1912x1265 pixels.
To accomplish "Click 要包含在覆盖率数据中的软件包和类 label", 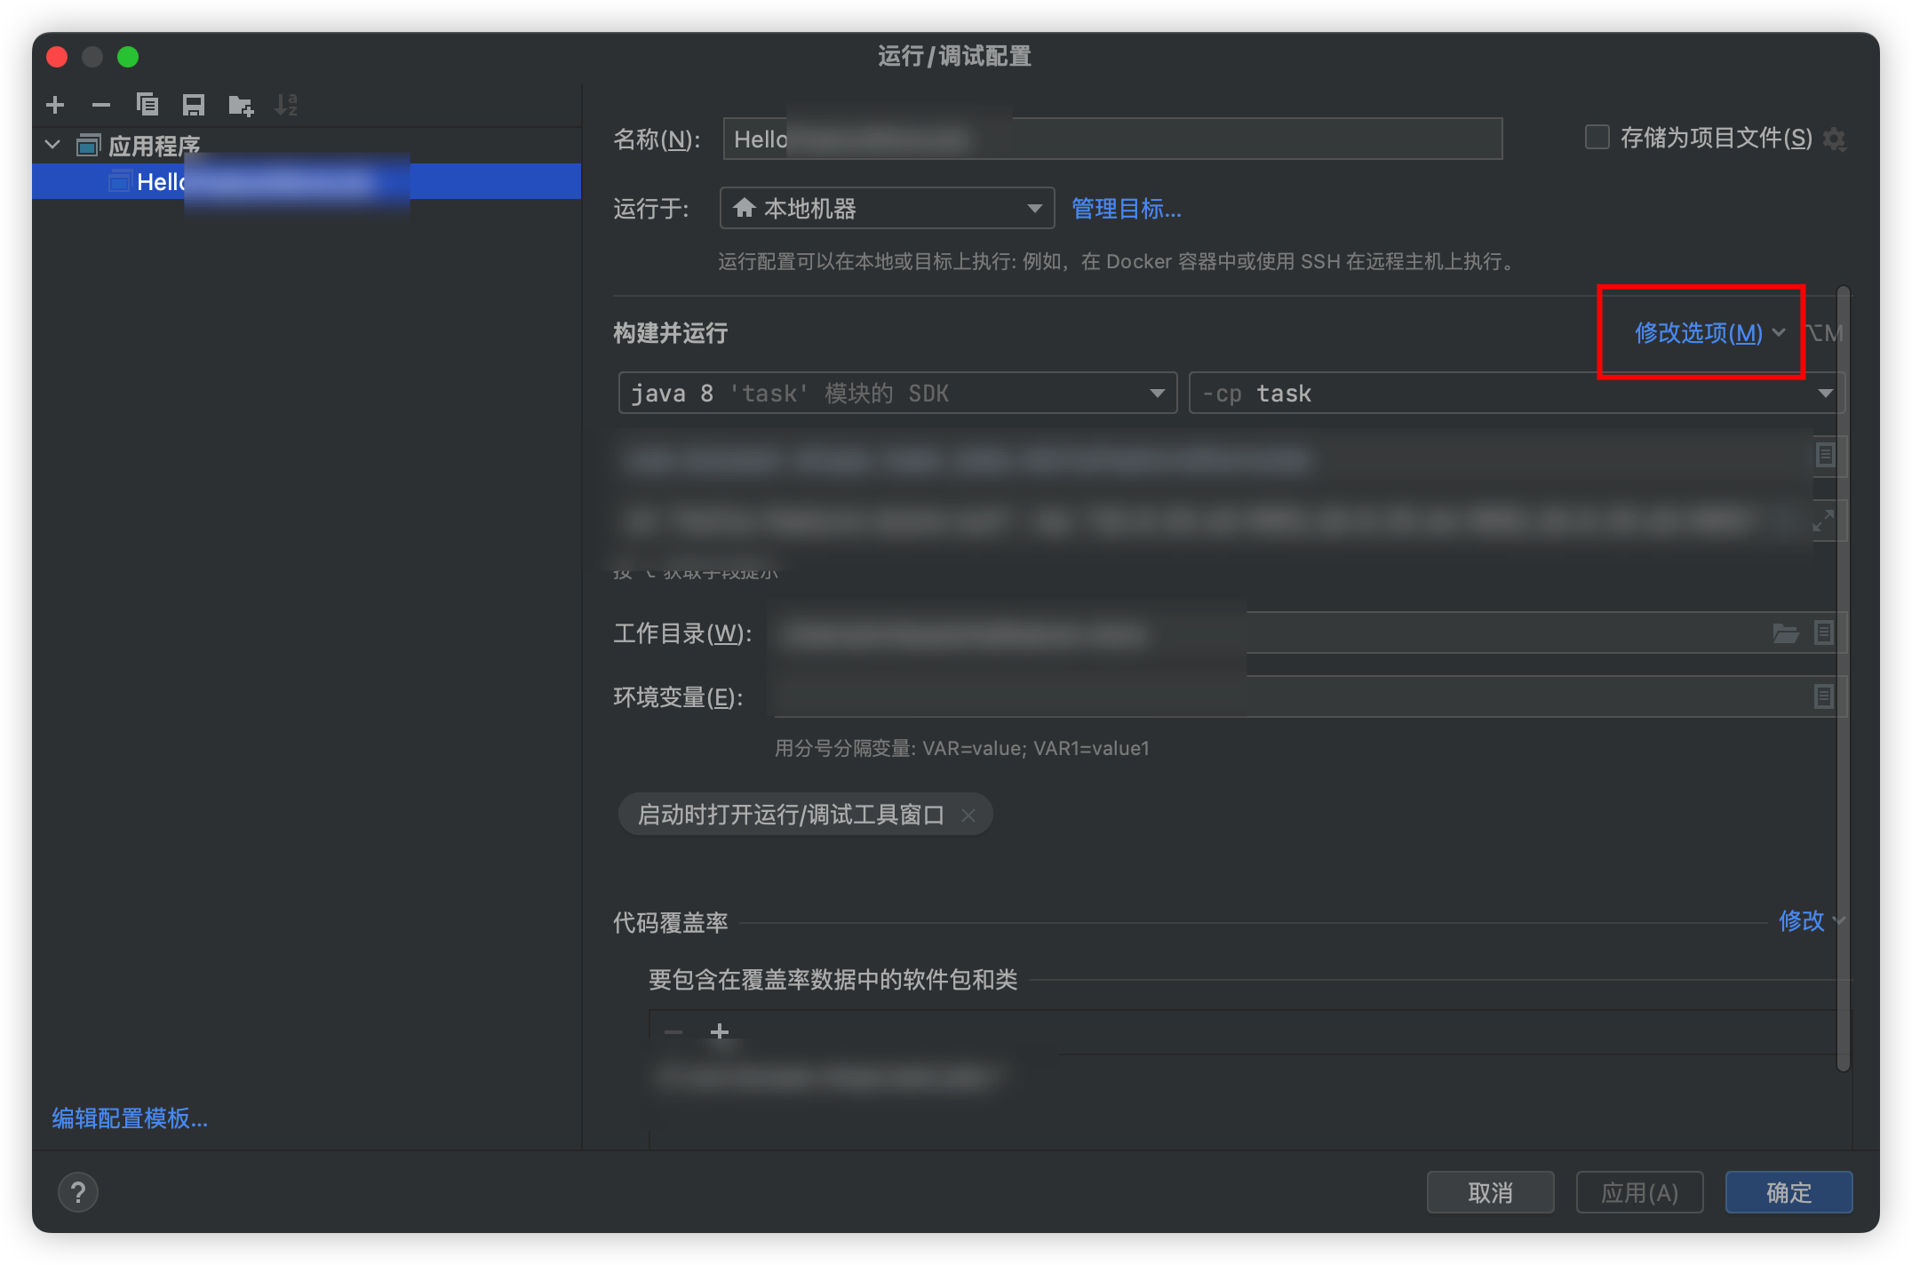I will [x=833, y=979].
